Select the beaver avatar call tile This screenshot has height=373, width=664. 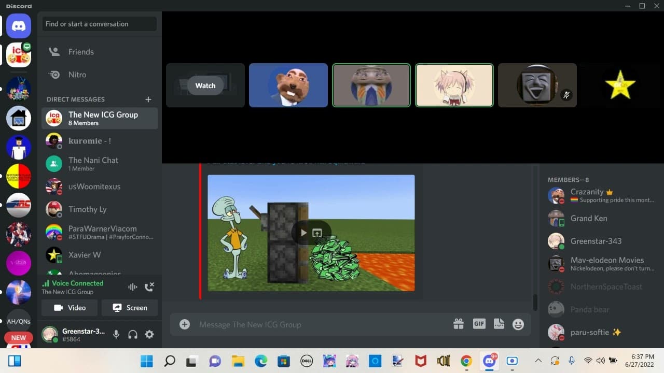288,85
